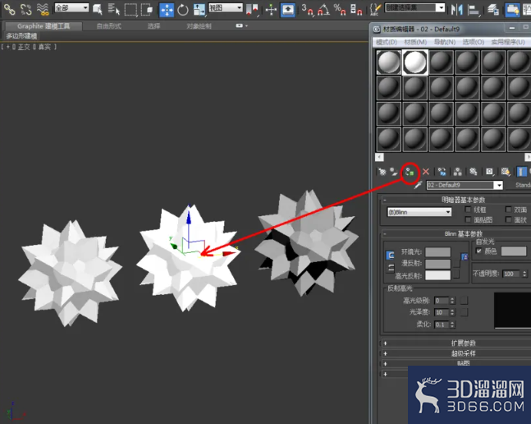Select the second white material sample slot
Image resolution: width=531 pixels, height=424 pixels.
pyautogui.click(x=415, y=62)
